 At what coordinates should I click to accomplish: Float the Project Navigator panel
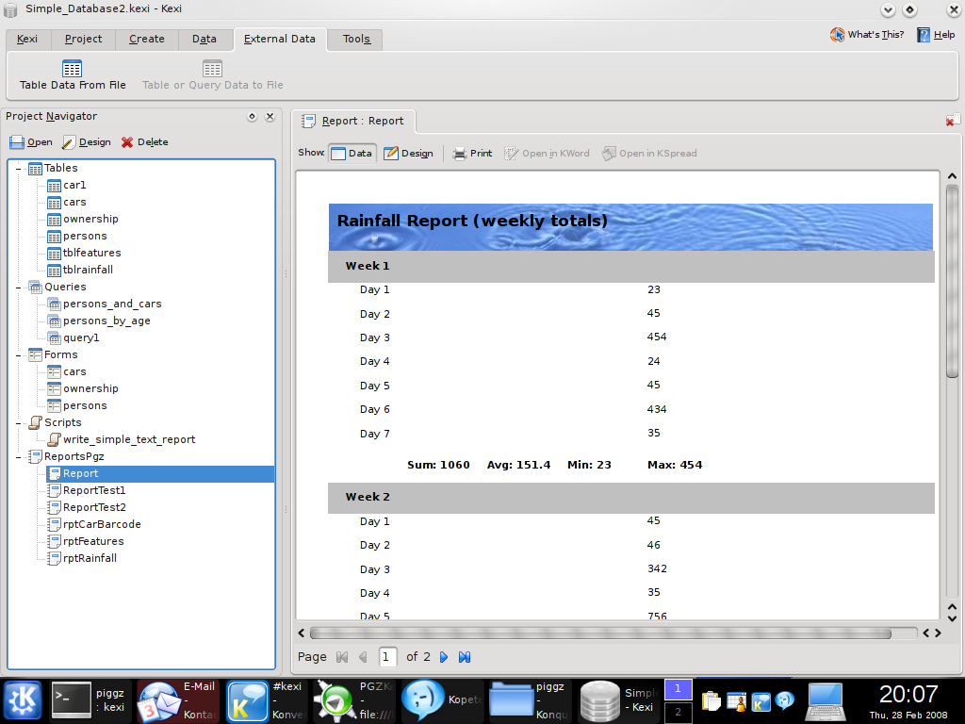tap(252, 116)
